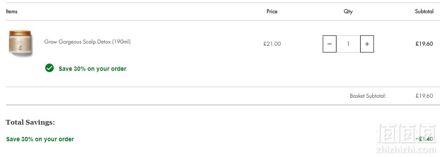
Task: Click the -£1.40 savings amount
Action: (x=424, y=139)
